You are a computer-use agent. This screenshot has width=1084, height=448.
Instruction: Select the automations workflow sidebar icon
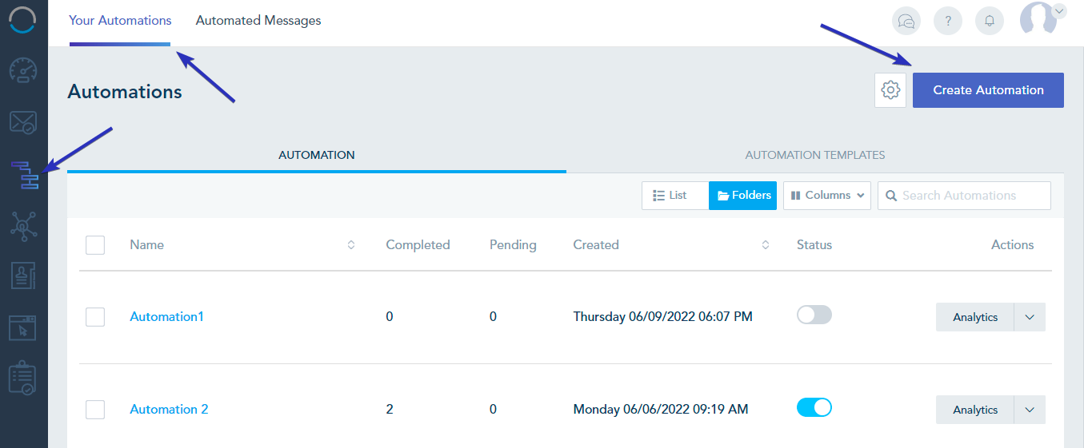click(24, 175)
